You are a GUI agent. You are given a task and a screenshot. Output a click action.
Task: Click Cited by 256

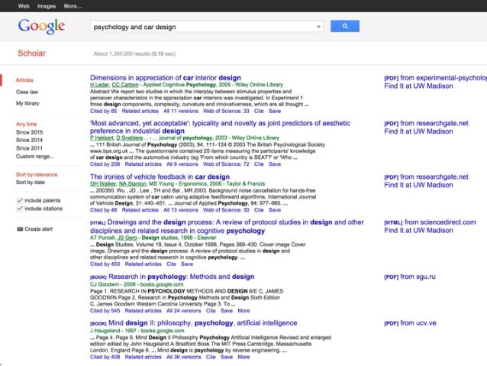click(x=105, y=164)
